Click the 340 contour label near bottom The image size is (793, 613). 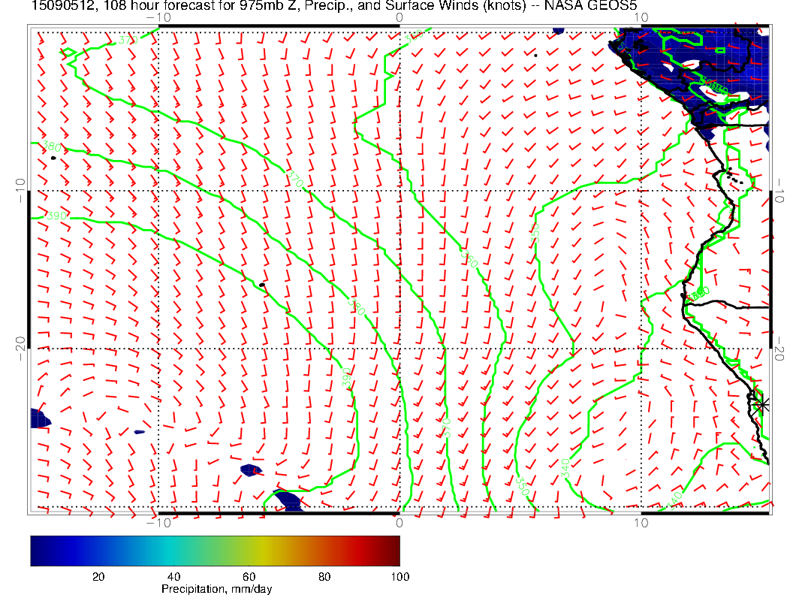[x=565, y=466]
